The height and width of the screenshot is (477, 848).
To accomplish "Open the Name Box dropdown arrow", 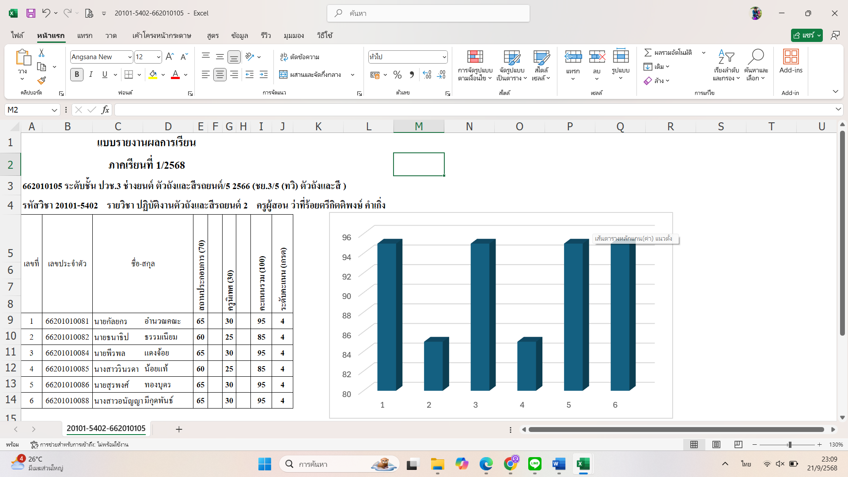I will point(54,110).
